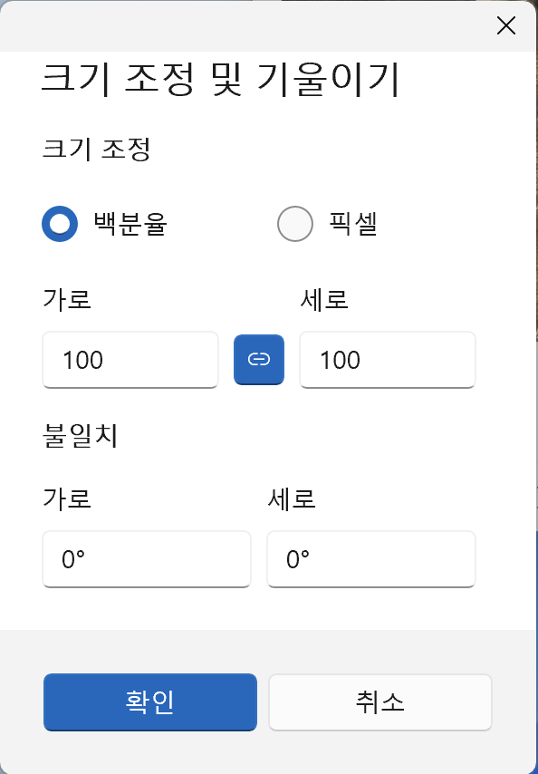Select the 백분율 radio button
Screen dimensions: 538x774
pyautogui.click(x=60, y=224)
